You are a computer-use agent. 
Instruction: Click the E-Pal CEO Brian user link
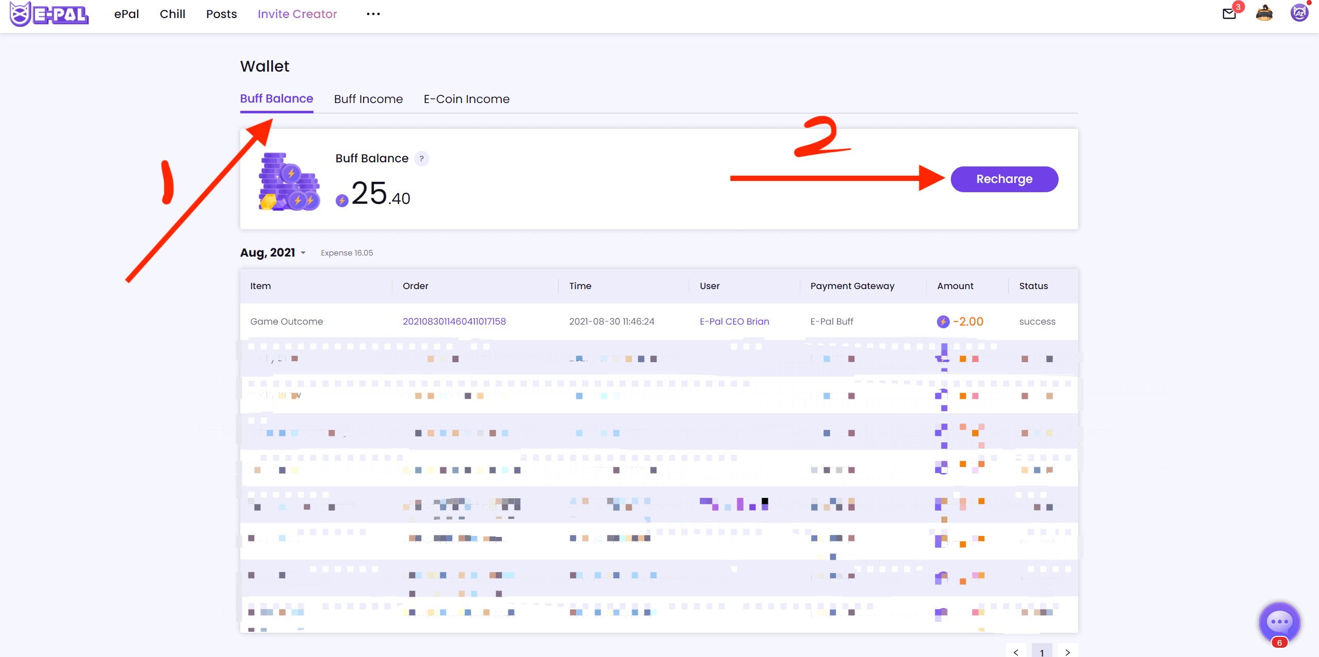(734, 321)
